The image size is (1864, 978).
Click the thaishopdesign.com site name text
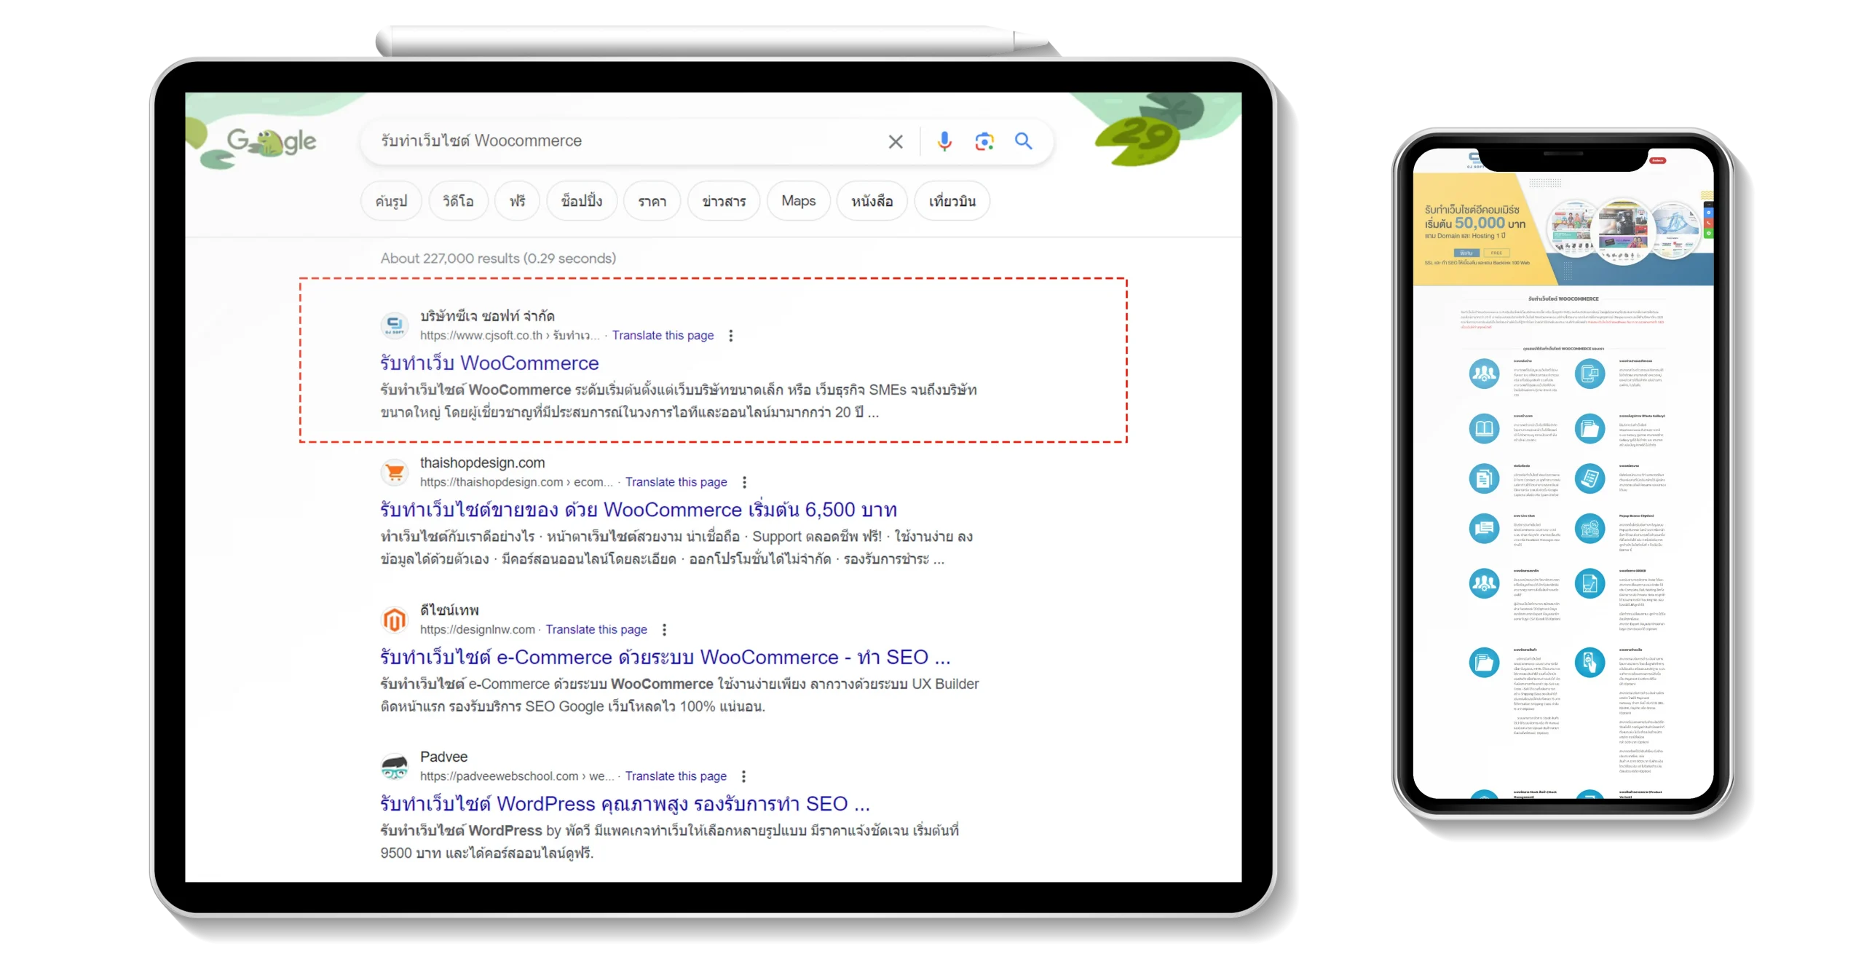(482, 462)
